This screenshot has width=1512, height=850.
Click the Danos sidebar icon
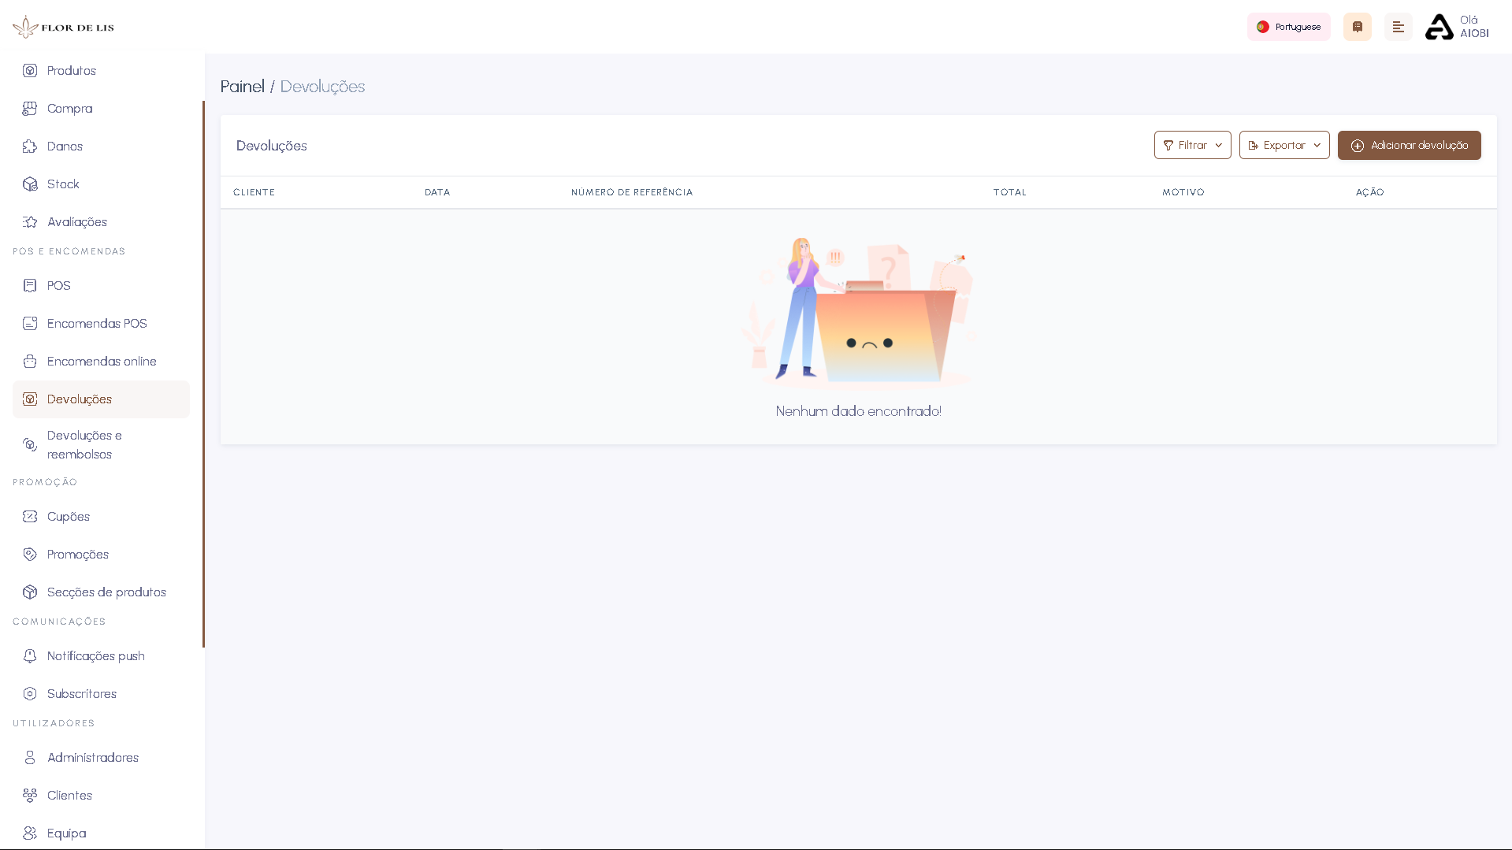pos(29,146)
